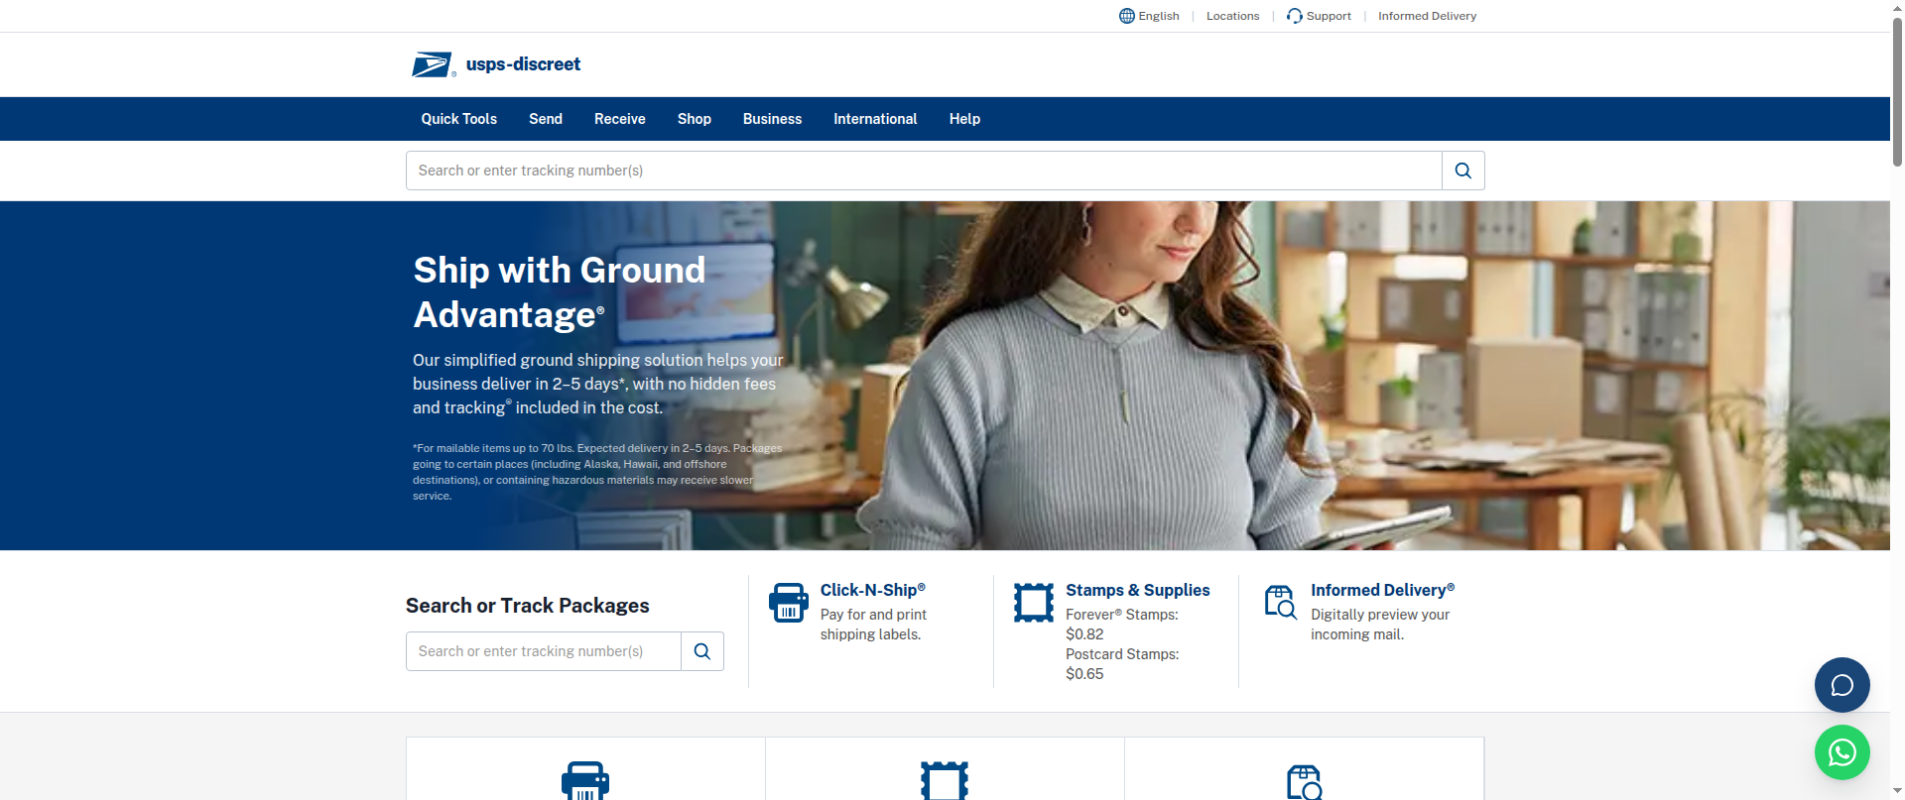Go to Locations link

click(1232, 16)
